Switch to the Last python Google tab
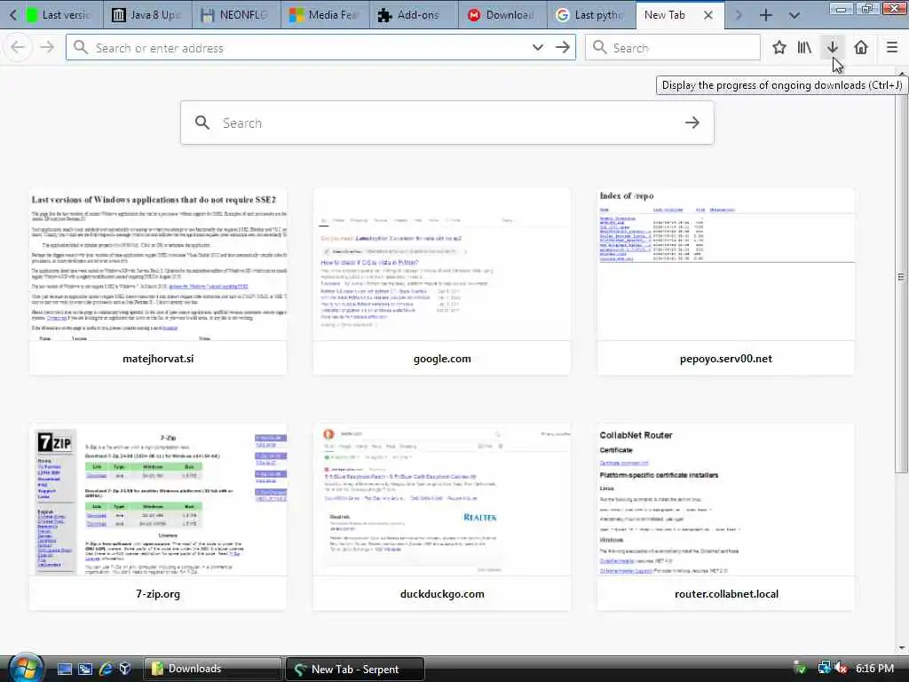This screenshot has height=682, width=909. tap(591, 15)
